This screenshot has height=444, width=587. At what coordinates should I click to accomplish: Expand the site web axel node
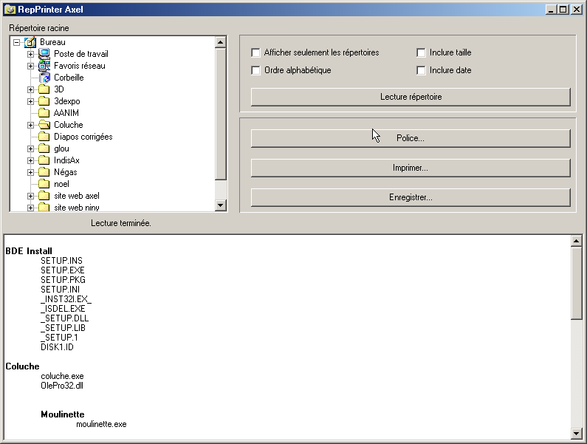click(31, 196)
